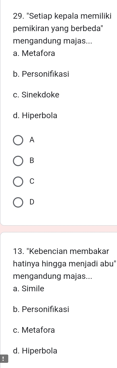Click 'b. Personifikasi' text under question 29
This screenshot has width=117, height=368.
pos(41,74)
